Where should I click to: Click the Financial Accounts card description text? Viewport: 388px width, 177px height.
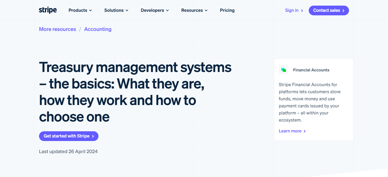pyautogui.click(x=309, y=102)
